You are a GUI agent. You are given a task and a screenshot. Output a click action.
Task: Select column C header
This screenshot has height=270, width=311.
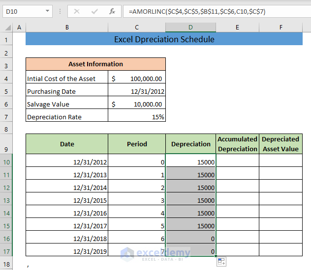click(137, 27)
